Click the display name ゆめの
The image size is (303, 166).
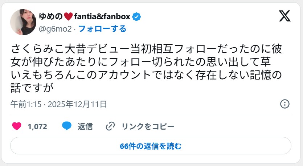tap(50, 16)
